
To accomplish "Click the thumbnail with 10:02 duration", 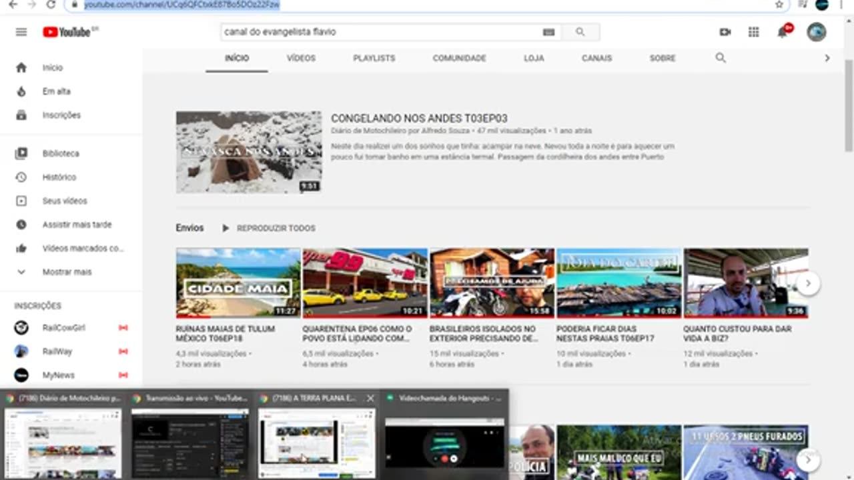I will click(619, 283).
